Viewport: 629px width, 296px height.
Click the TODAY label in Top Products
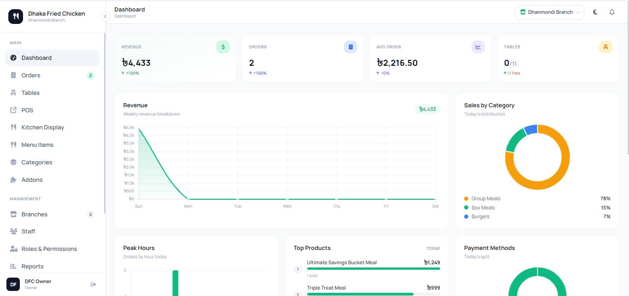click(433, 249)
